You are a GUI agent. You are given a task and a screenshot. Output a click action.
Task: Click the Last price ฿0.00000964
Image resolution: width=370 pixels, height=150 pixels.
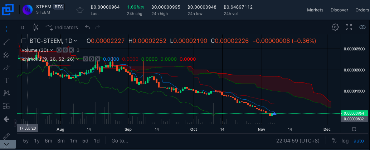tap(105, 7)
